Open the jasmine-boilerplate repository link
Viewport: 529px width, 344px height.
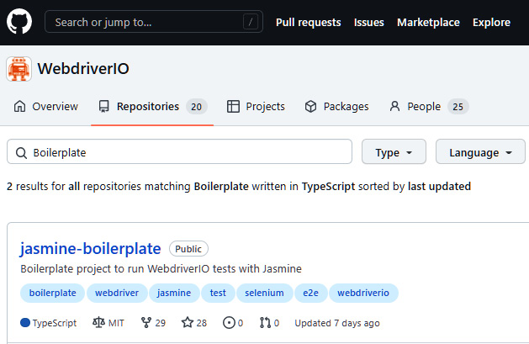coord(91,249)
